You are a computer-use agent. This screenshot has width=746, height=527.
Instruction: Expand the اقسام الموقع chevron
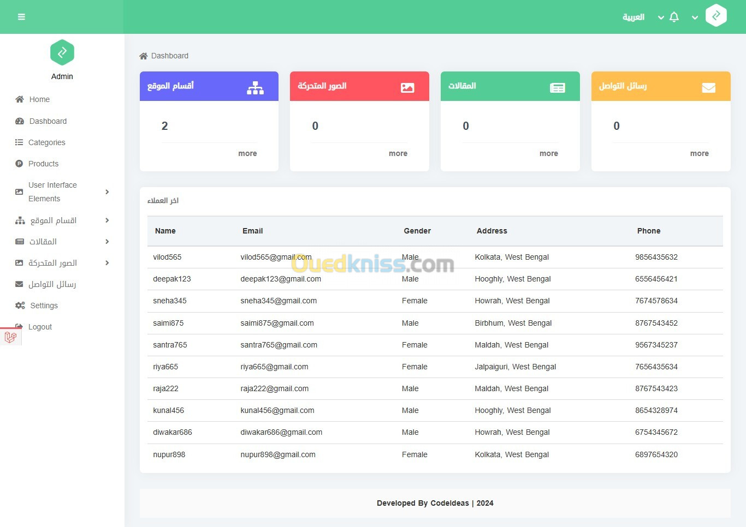(107, 220)
